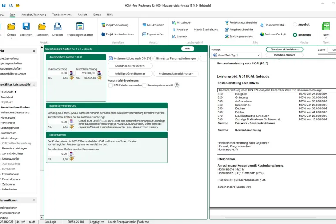Enable RifT-Tabellen verwenden checkbox

point(111,86)
